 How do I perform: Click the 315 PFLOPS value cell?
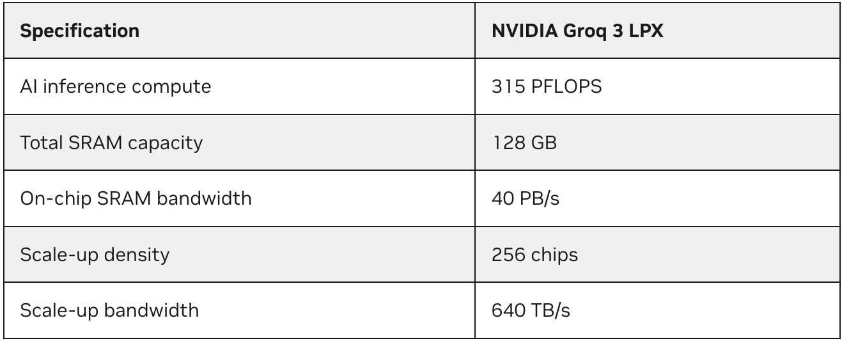[547, 86]
